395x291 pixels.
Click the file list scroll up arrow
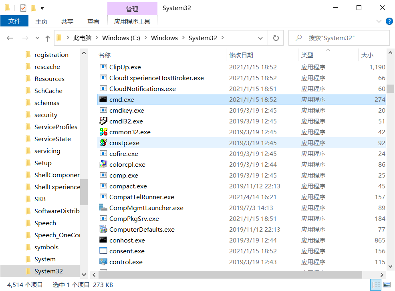[390, 53]
